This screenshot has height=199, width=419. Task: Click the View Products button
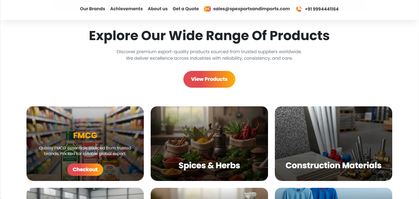pos(209,79)
